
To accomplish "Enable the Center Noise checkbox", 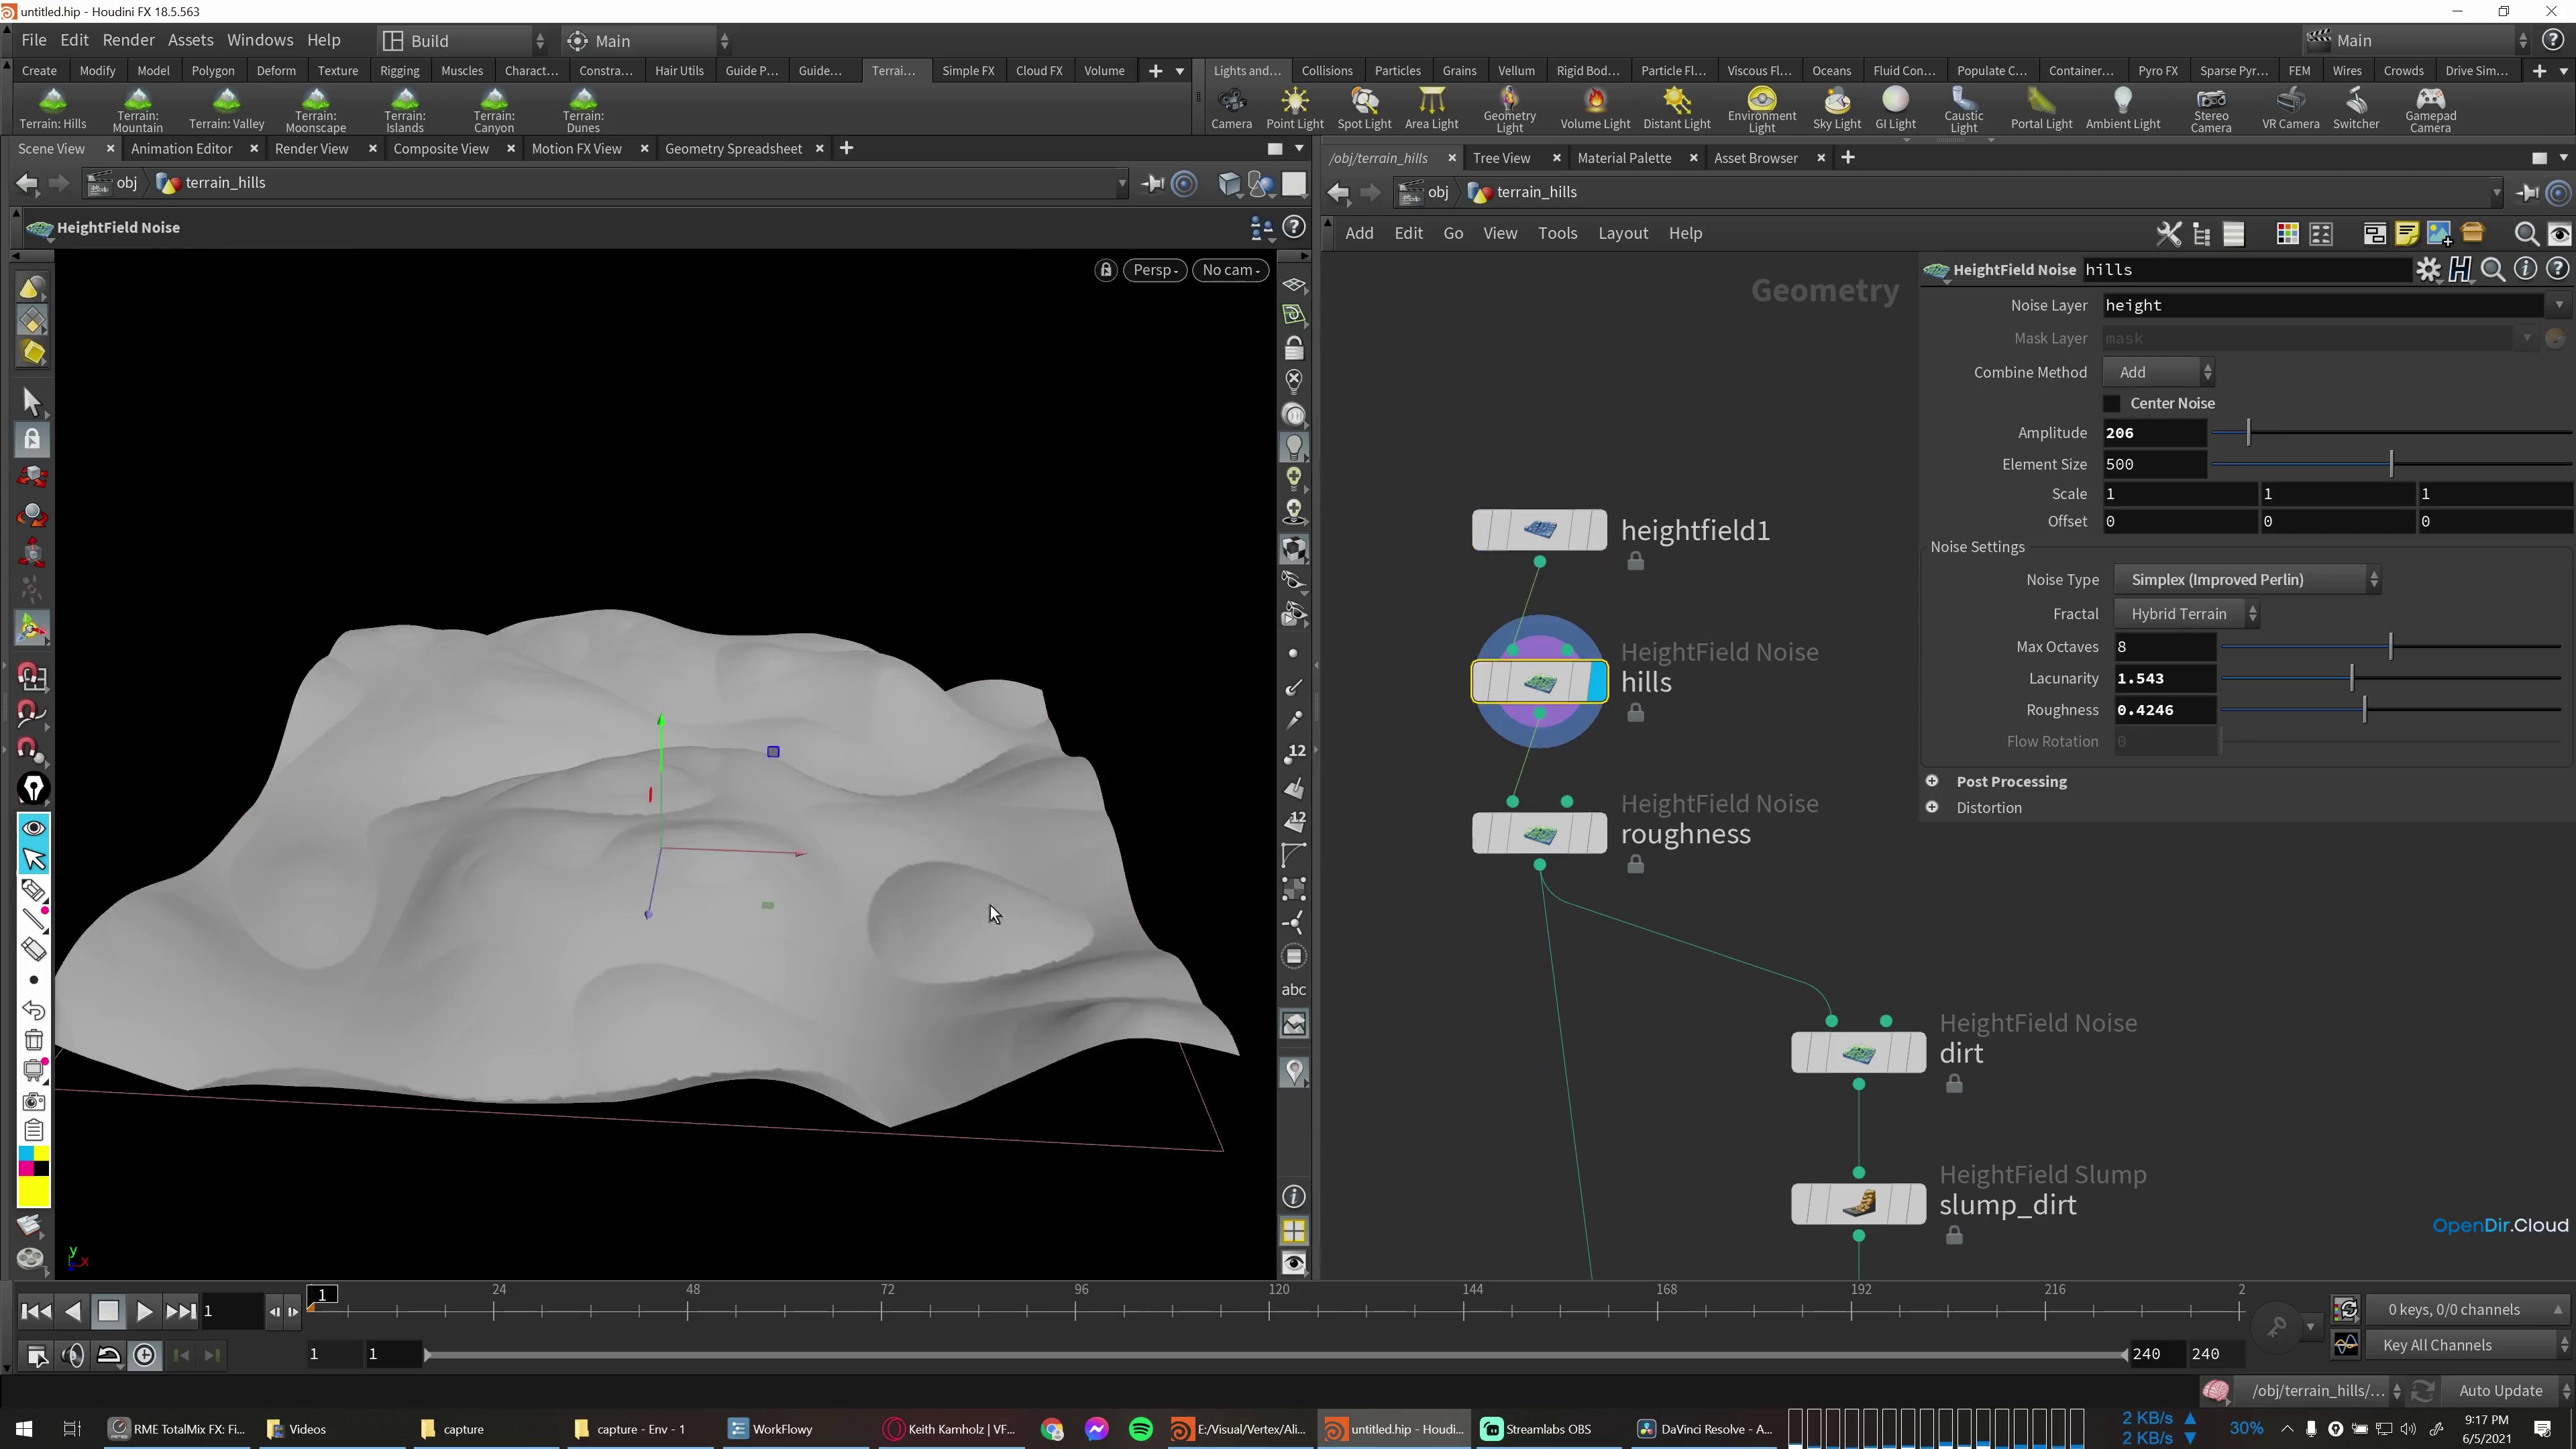I will pyautogui.click(x=2111, y=402).
